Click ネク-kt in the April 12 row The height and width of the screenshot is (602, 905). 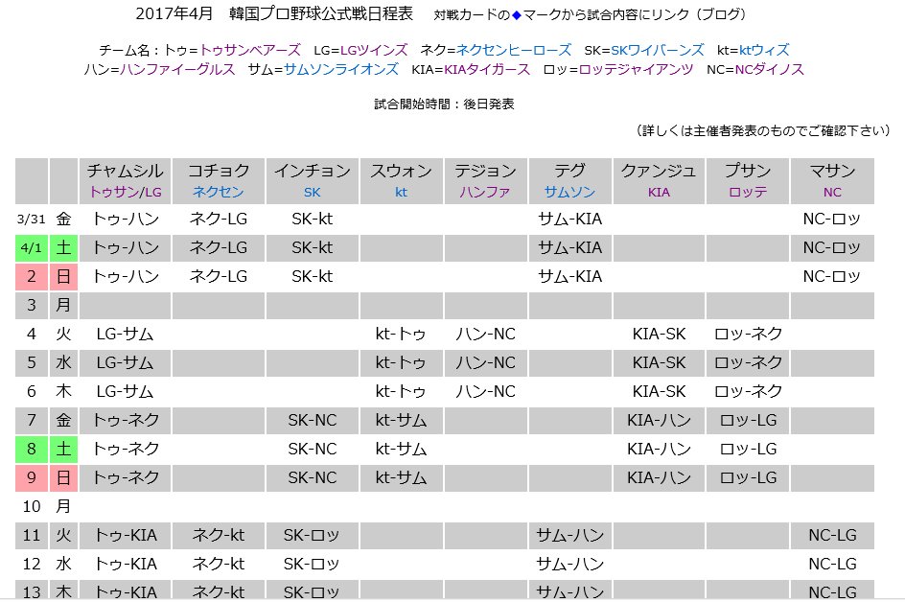[219, 565]
